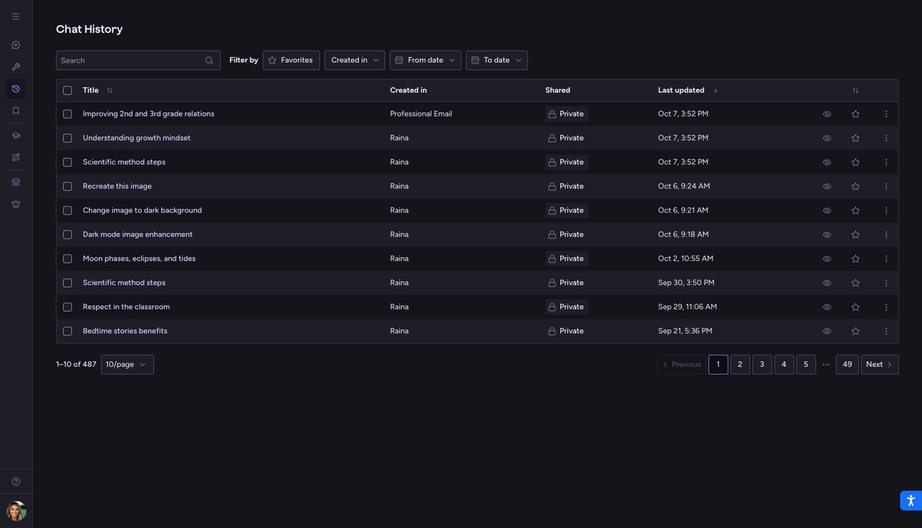Preview Change image to dark background via eye icon
Screen dimensions: 922x528
827,211
